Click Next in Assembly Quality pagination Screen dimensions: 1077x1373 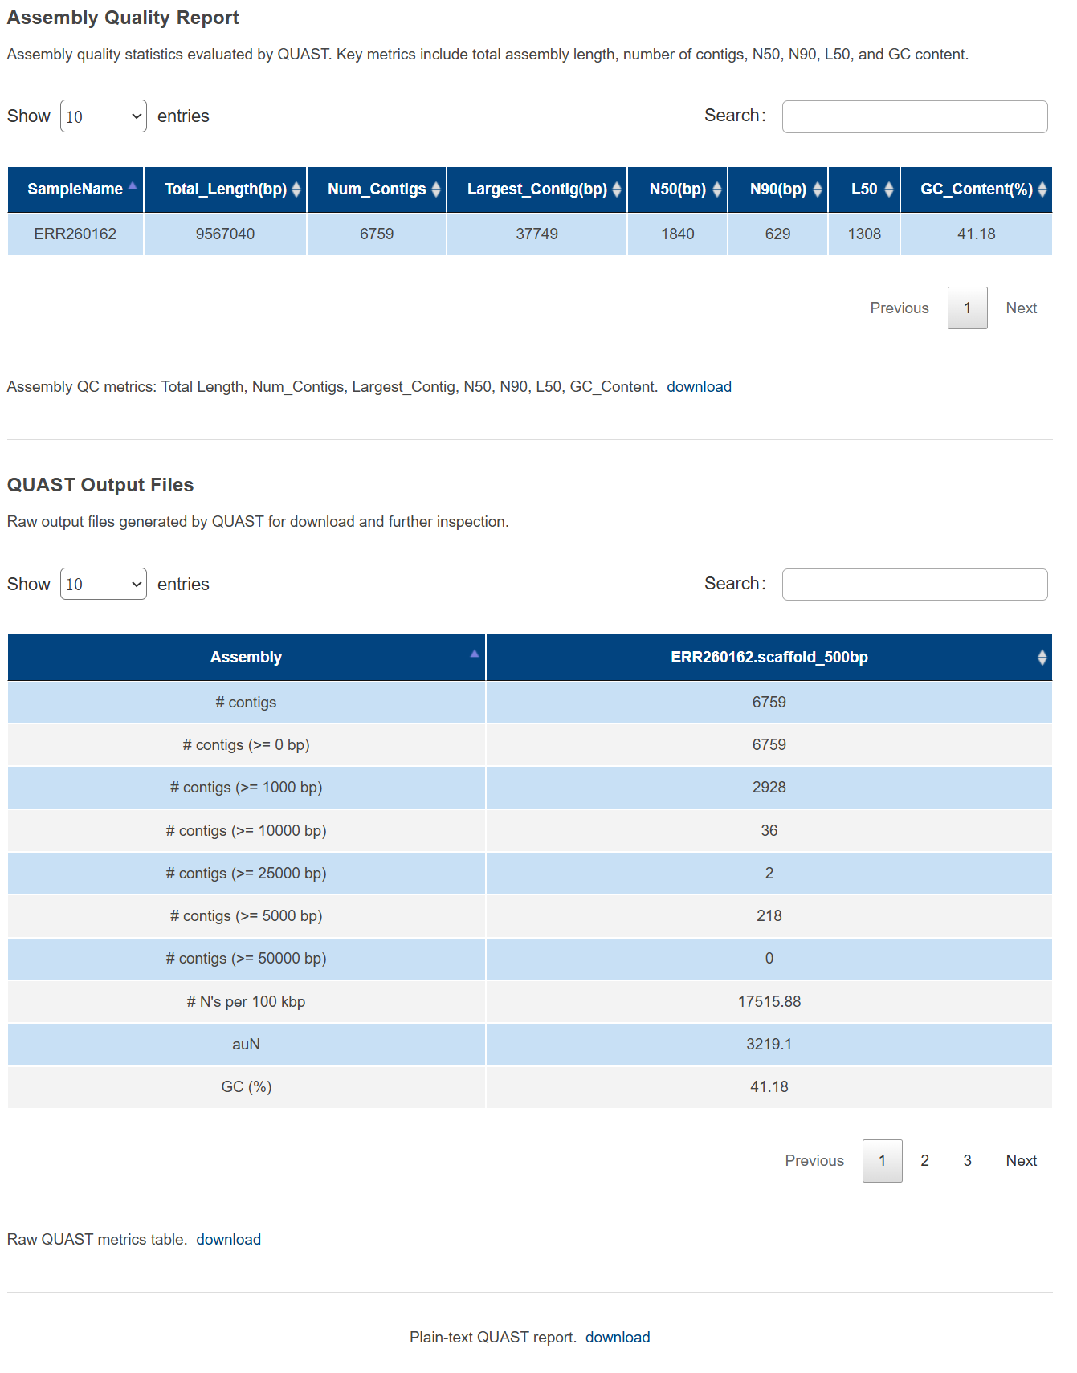1022,308
